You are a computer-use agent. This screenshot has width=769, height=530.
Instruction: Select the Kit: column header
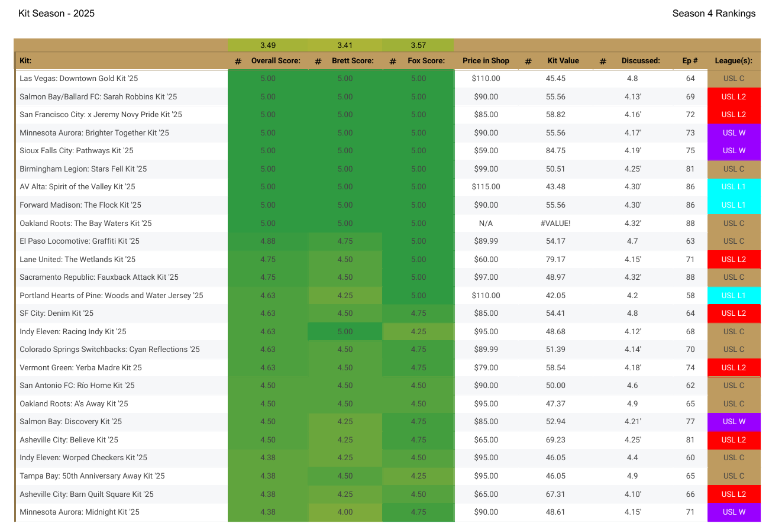tap(26, 61)
